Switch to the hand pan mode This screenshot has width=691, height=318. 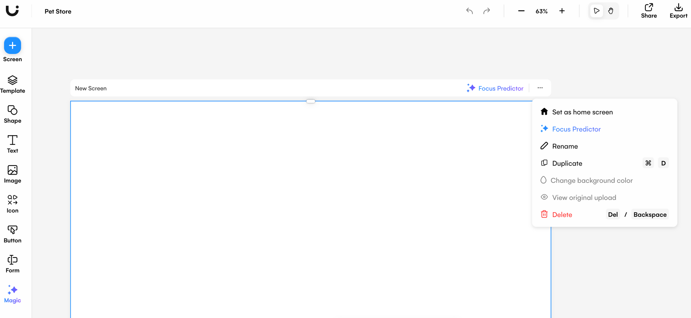point(611,11)
